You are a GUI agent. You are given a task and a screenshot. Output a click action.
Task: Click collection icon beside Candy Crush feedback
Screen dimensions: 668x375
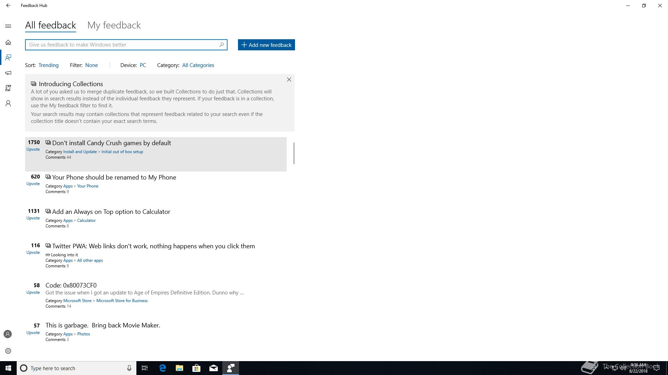click(x=48, y=142)
